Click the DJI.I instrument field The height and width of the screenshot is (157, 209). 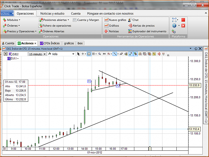point(18,54)
